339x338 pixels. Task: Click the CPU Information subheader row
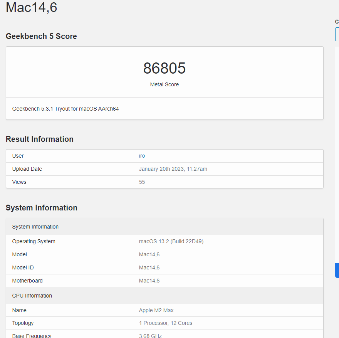click(x=164, y=296)
